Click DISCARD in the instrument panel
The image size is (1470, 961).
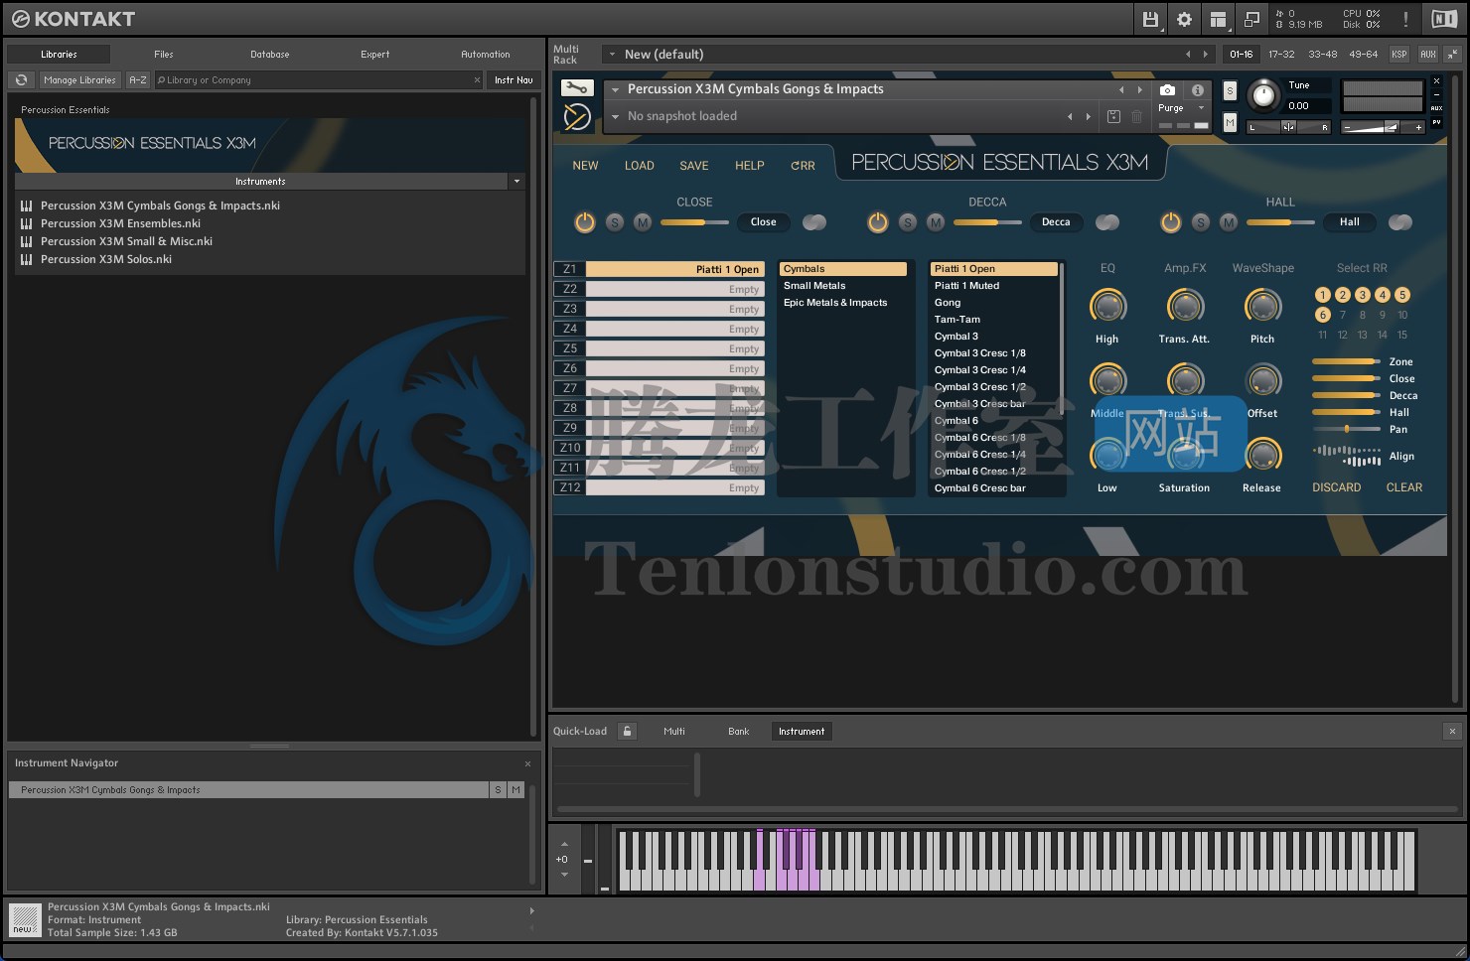1337,487
